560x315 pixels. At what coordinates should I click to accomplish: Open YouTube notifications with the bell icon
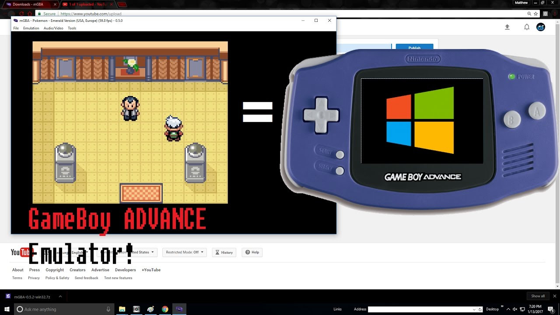click(x=526, y=27)
